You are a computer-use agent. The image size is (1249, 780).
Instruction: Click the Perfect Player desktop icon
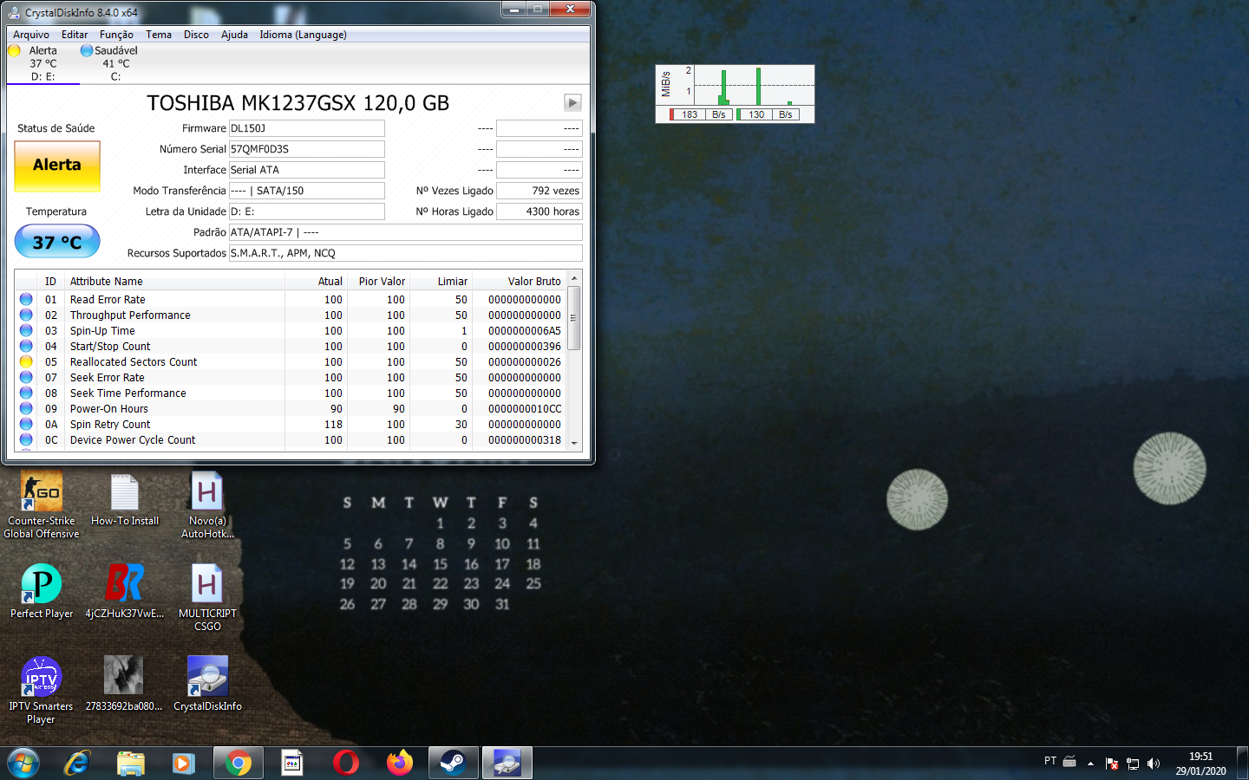click(x=42, y=591)
